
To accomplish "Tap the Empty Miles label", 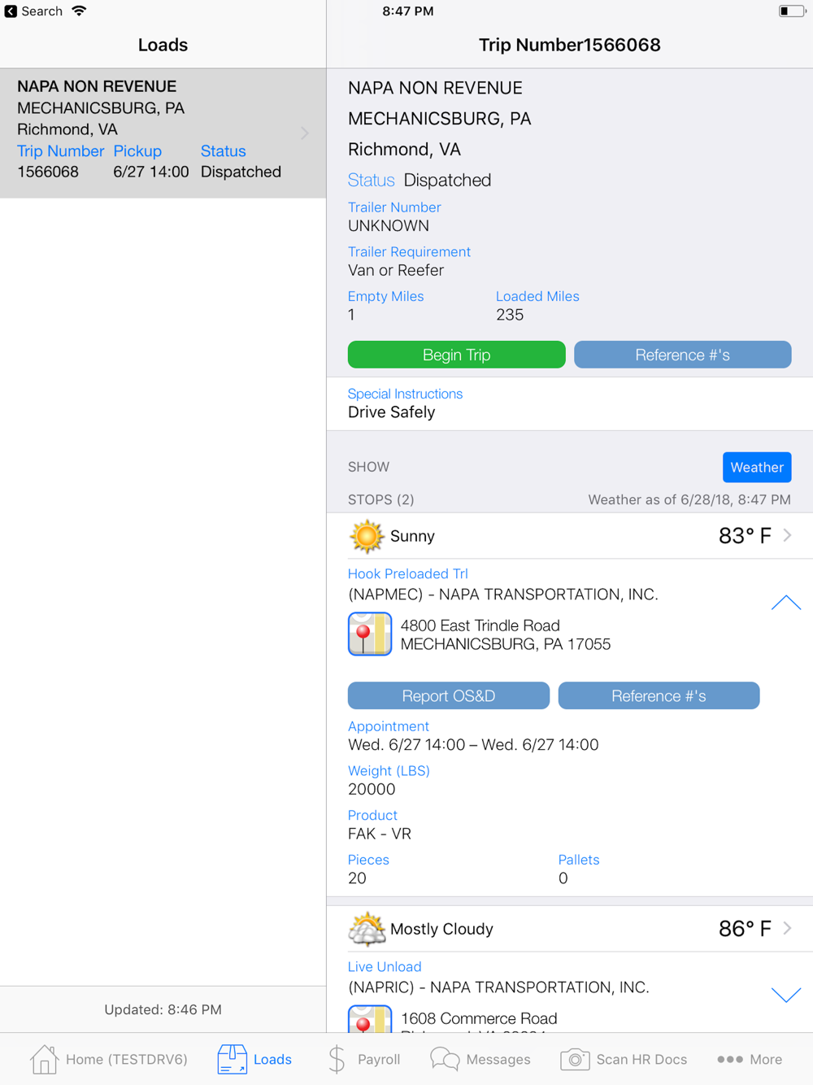I will point(386,296).
